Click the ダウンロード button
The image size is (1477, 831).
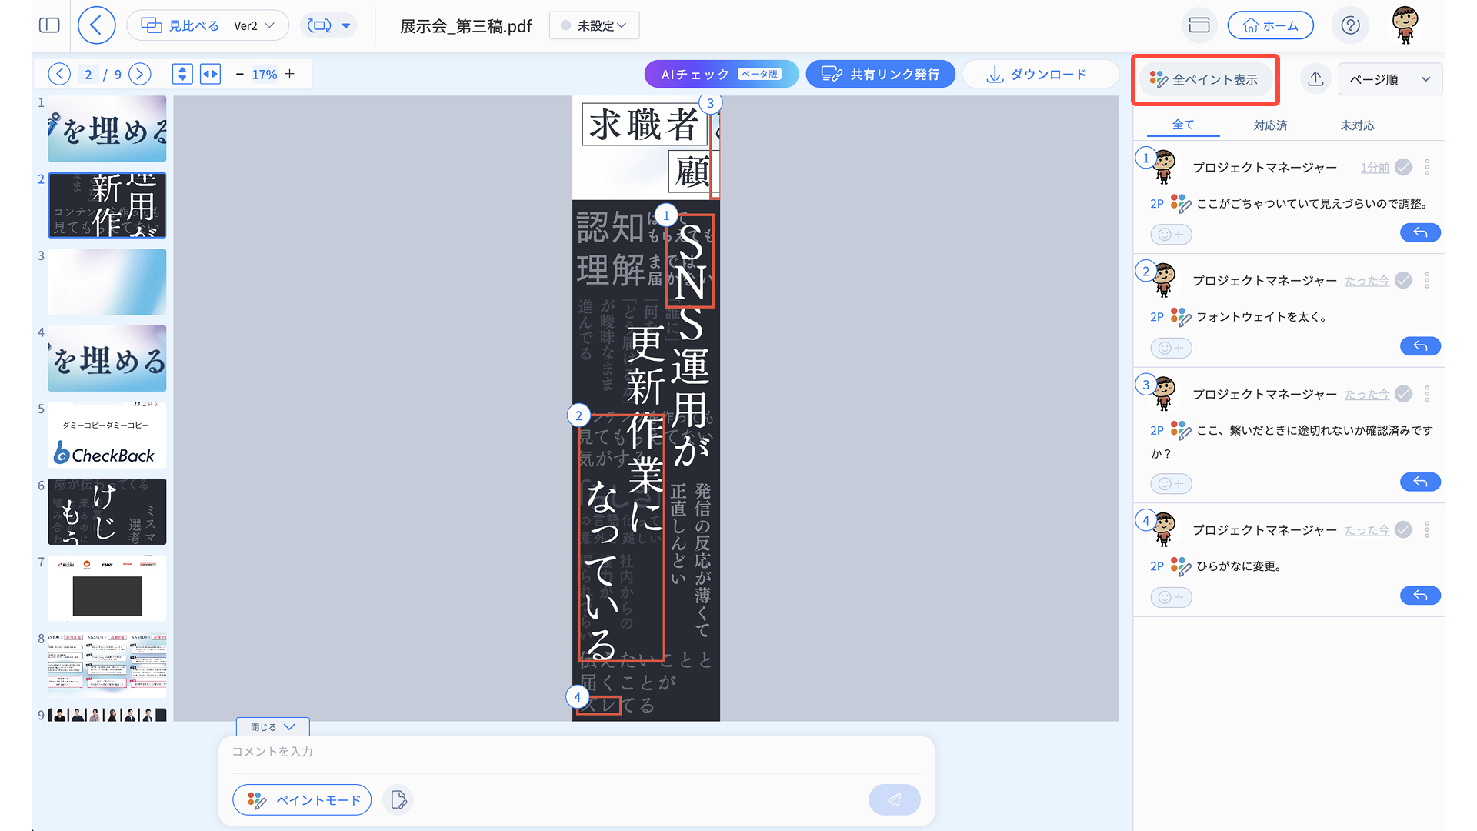pyautogui.click(x=1039, y=74)
